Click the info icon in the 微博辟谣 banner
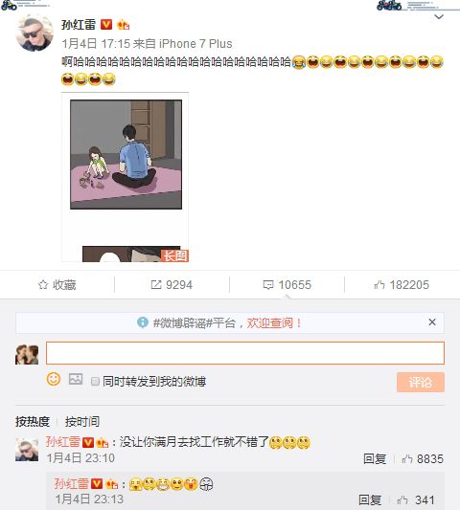460x510 pixels. click(143, 322)
